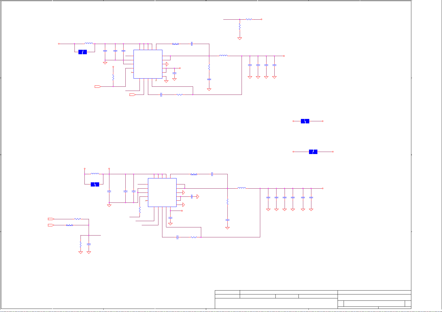The width and height of the screenshot is (442, 312).
Task: Select upper circuit's input inductor symbol
Action: (x=89, y=43)
